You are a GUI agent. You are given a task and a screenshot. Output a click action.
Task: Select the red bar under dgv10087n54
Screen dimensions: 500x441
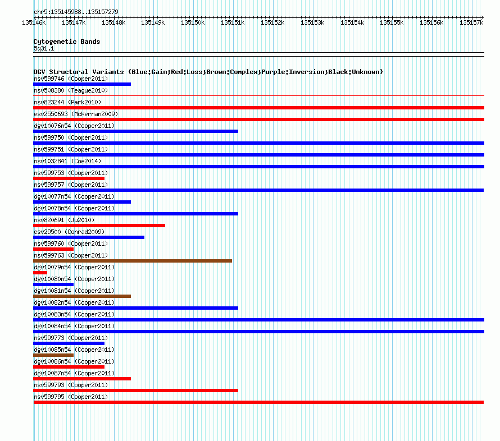(82, 379)
